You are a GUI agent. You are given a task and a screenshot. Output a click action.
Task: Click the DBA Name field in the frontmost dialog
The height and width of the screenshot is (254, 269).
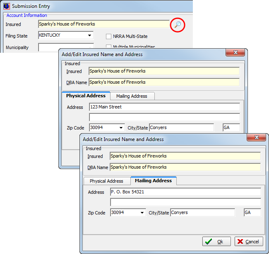(185, 167)
